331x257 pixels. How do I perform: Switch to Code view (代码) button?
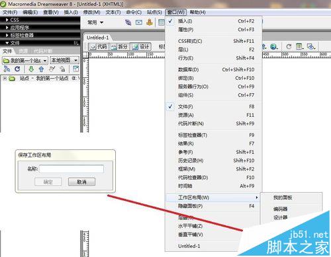(x=99, y=47)
